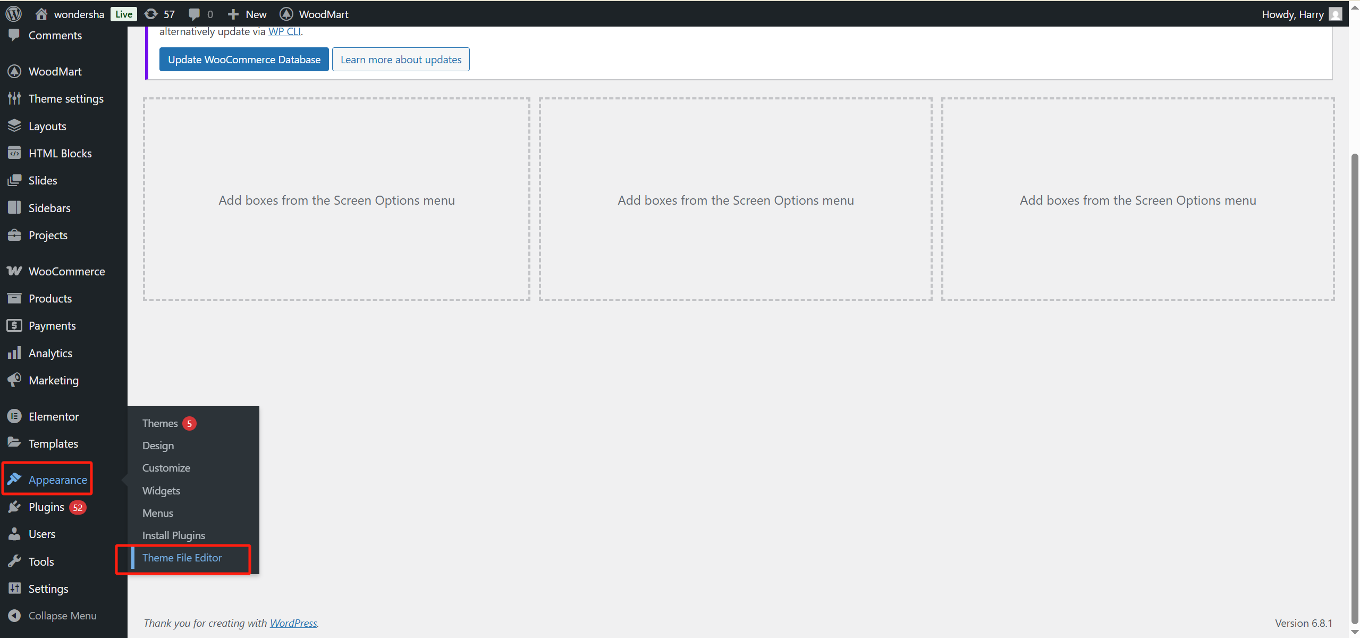Select the Elementor icon in the sidebar
This screenshot has width=1360, height=638.
tap(14, 416)
